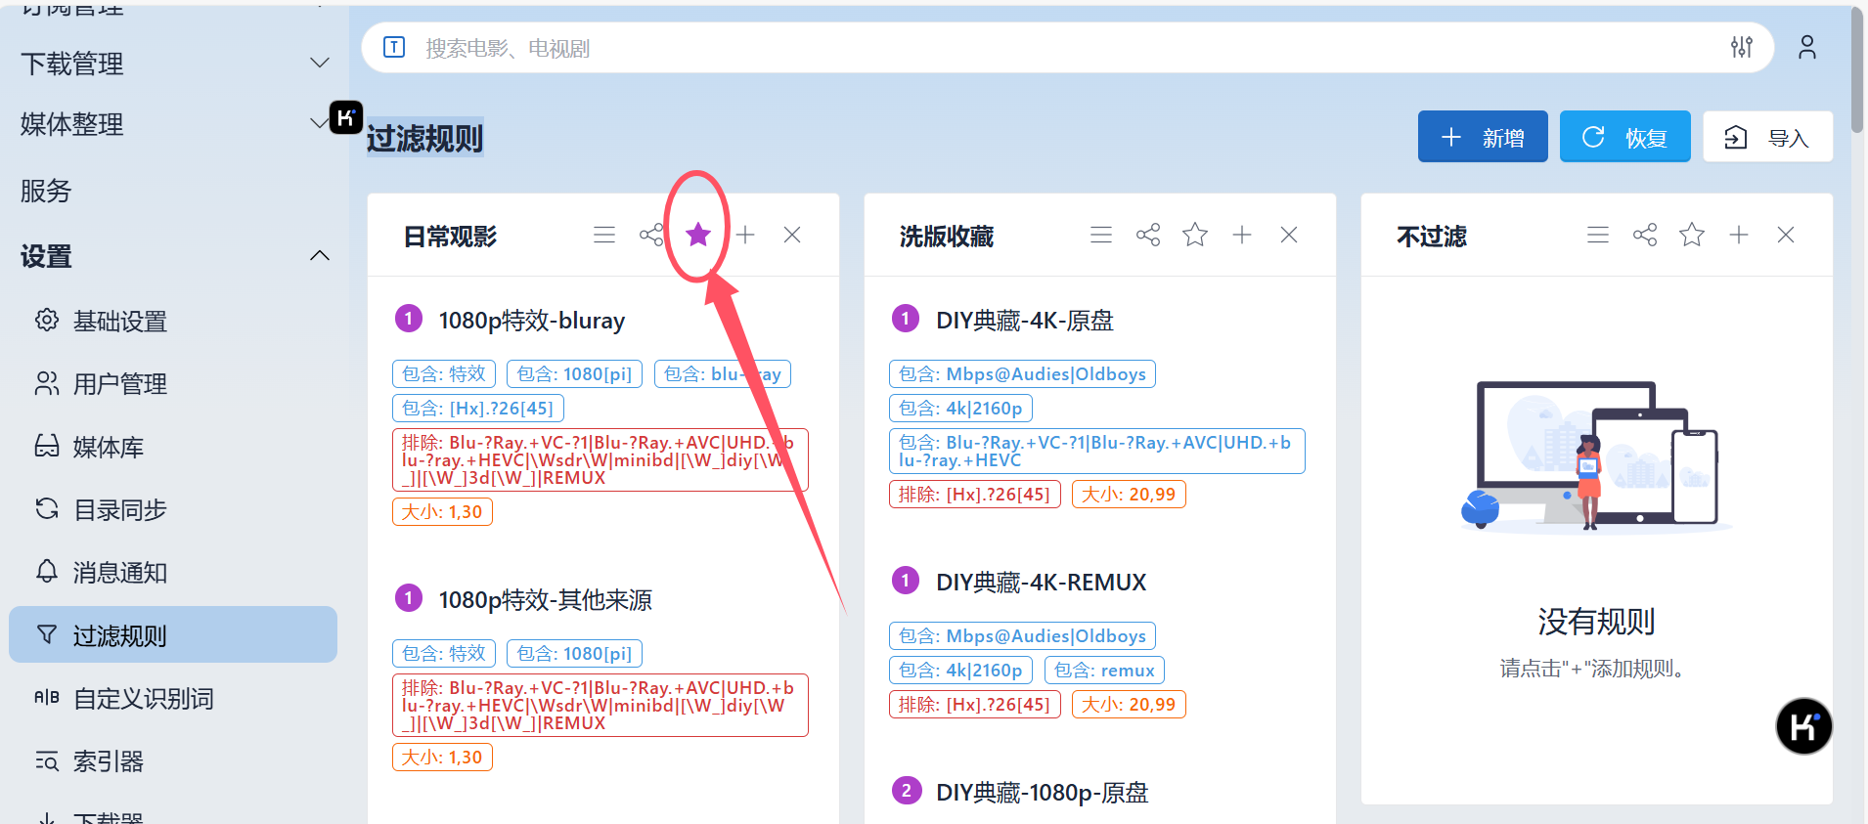Click the 包含: remux tag
This screenshot has width=1868, height=824.
[x=1104, y=670]
